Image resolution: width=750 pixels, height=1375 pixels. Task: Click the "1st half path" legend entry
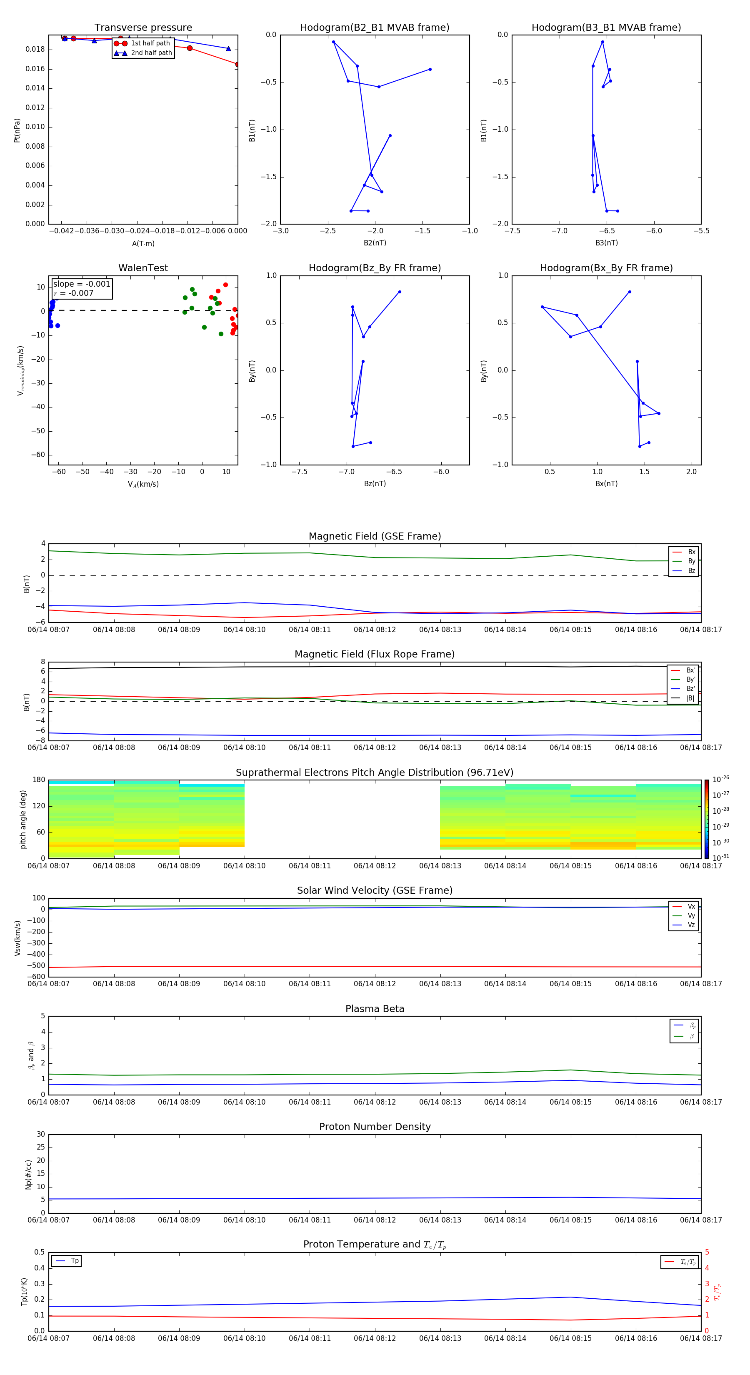point(142,43)
